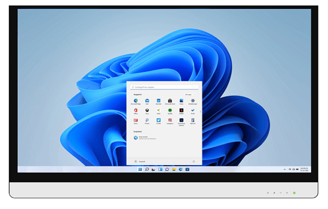This screenshot has width=328, height=209.
Task: Open the recommended Erste Schritte item
Action: tap(145, 138)
